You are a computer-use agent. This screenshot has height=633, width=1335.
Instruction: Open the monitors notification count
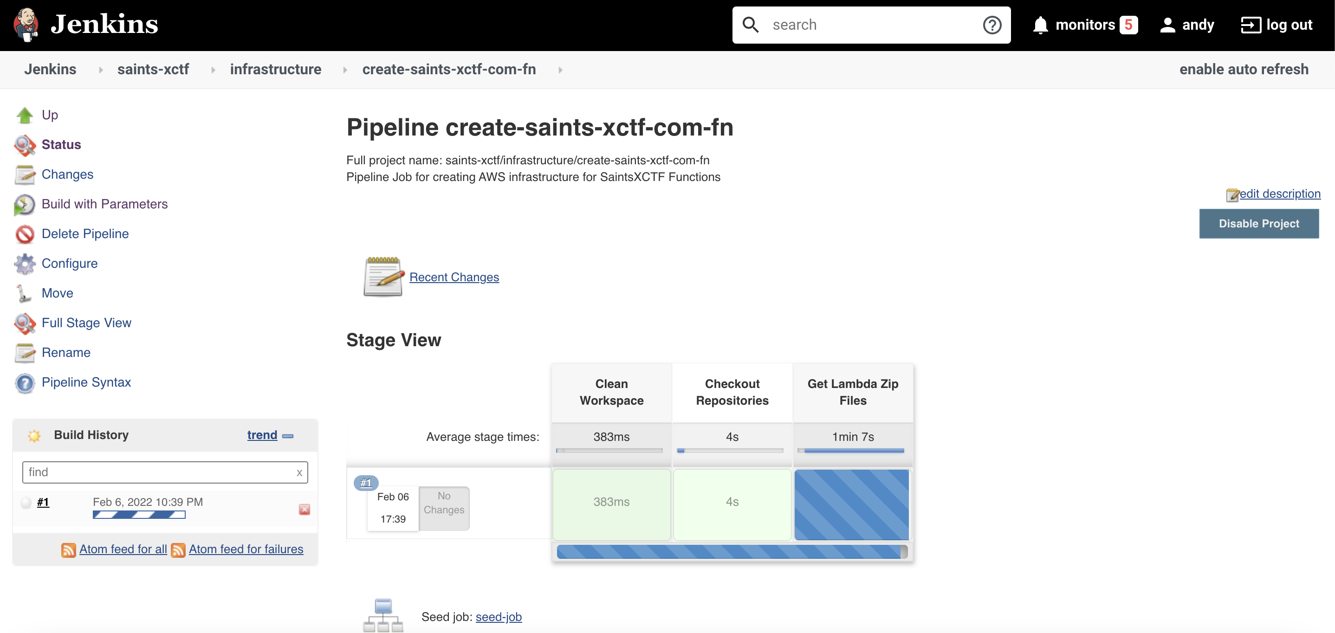(1128, 25)
